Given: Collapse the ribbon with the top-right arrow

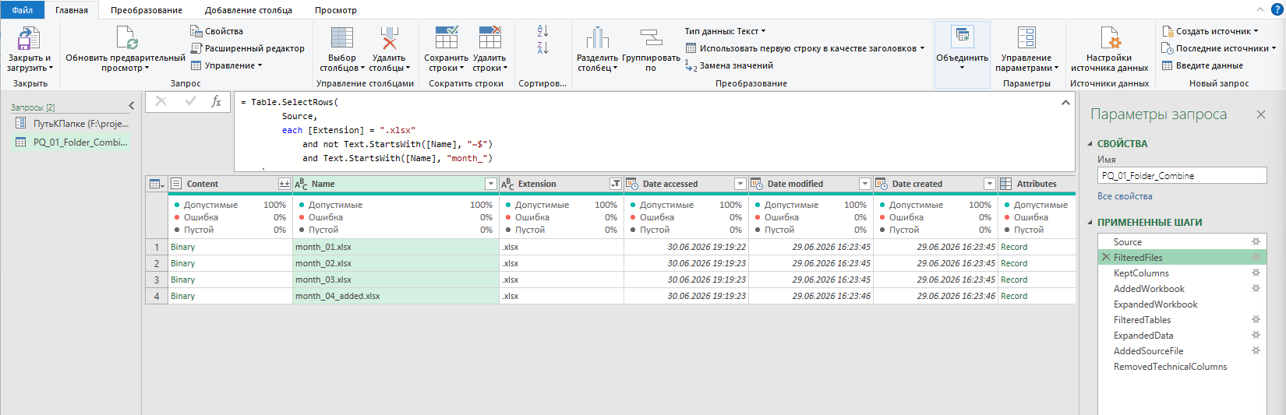Looking at the screenshot, I should [x=1260, y=9].
